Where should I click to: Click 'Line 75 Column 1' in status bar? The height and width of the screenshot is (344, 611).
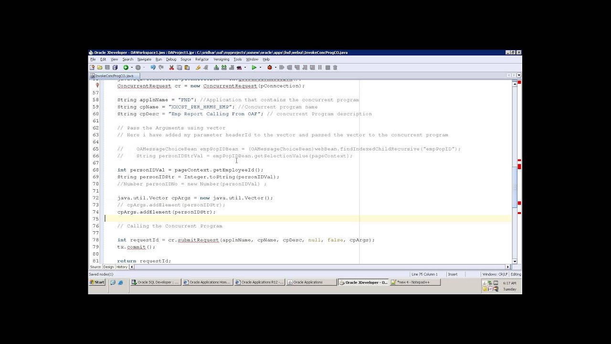tap(424, 274)
